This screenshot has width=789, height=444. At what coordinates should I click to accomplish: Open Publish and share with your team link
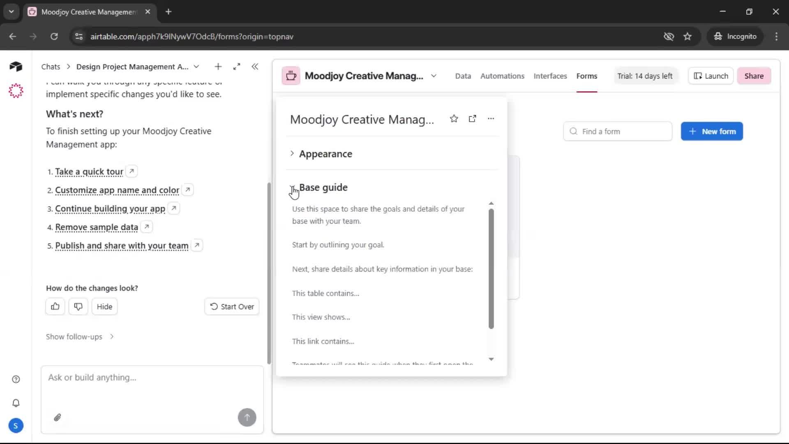point(122,246)
